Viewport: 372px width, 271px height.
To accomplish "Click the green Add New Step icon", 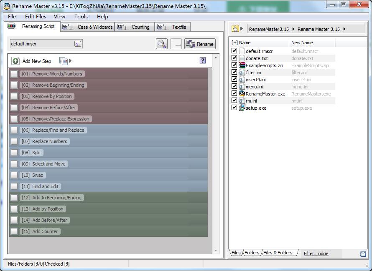I will pos(15,61).
